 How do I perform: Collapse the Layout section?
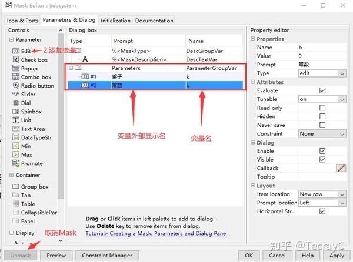pos(253,186)
